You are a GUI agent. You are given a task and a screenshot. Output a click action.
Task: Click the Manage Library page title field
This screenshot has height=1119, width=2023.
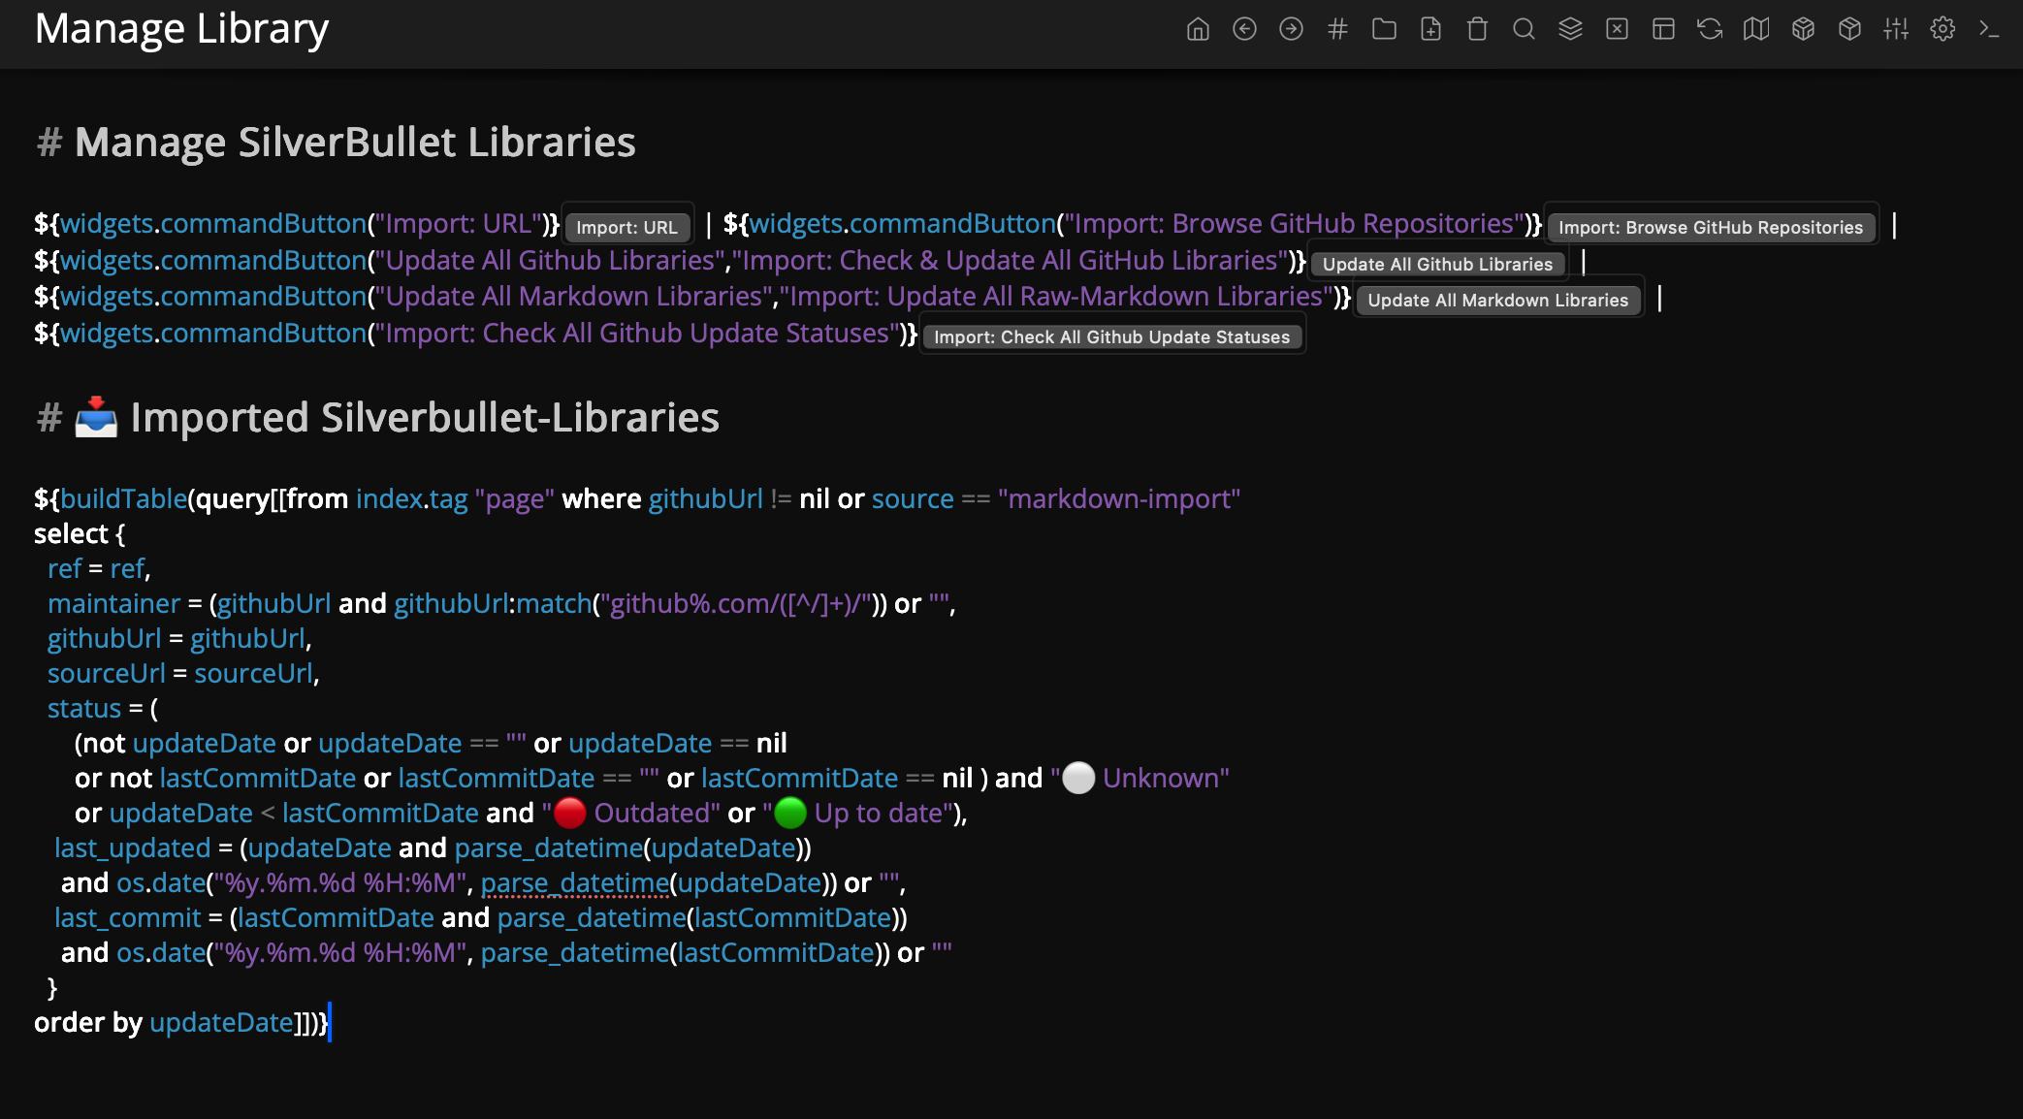[181, 29]
